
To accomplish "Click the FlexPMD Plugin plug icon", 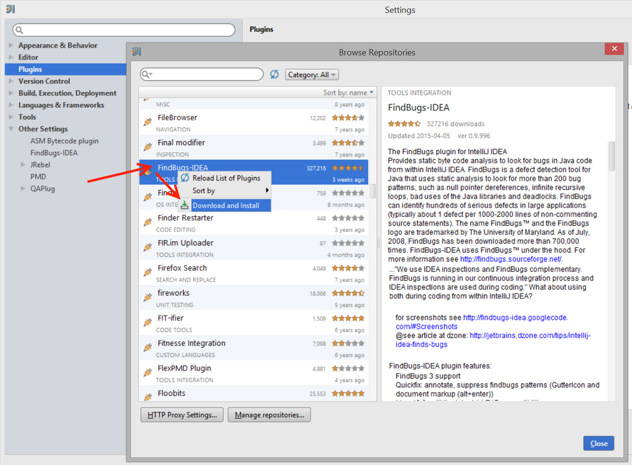I will (148, 372).
